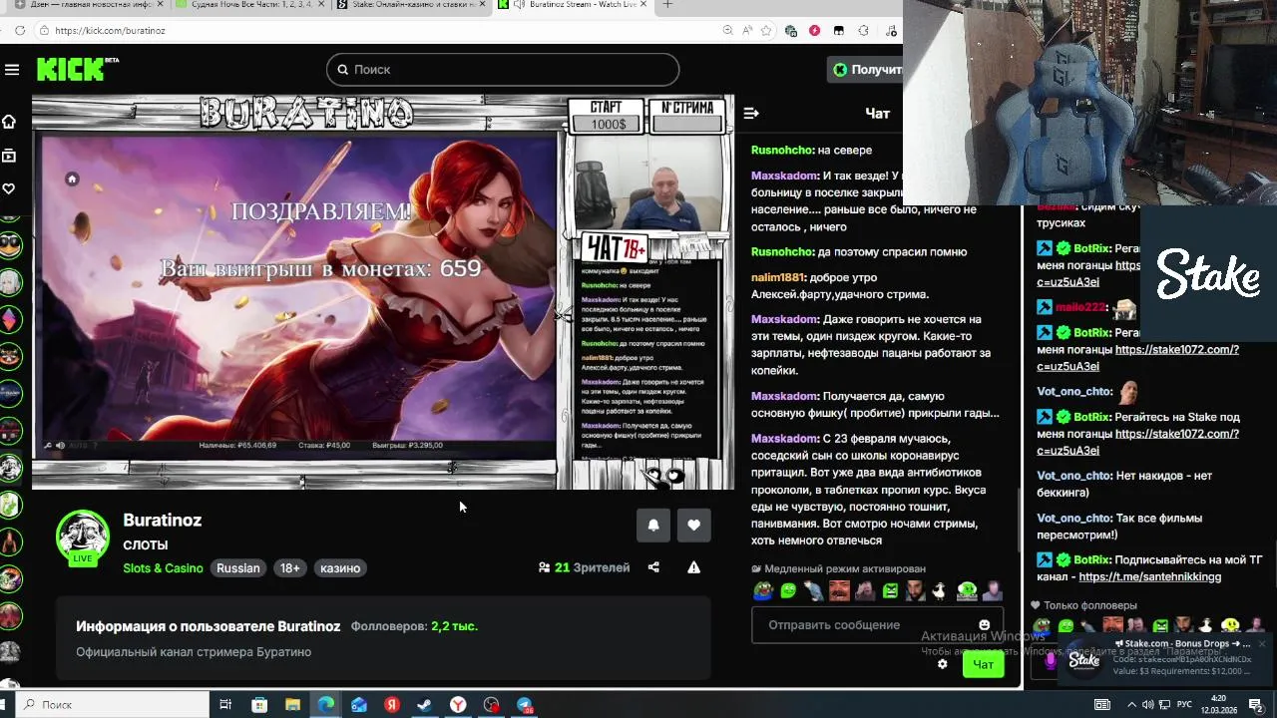Open read aloud icon in address bar
Image resolution: width=1277 pixels, height=718 pixels.
(x=745, y=31)
